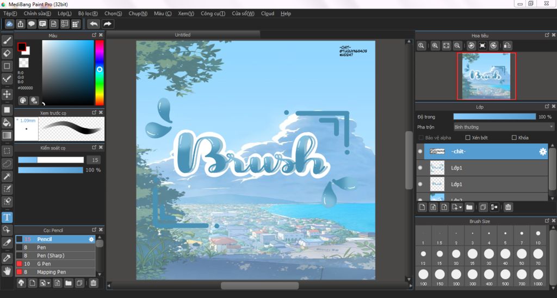Image resolution: width=557 pixels, height=298 pixels.
Task: Click the Navigator preview thumbnail
Action: (486, 76)
